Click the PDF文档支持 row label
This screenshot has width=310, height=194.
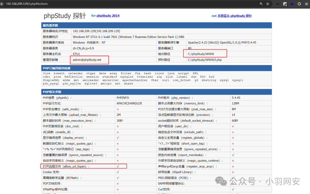(52, 184)
